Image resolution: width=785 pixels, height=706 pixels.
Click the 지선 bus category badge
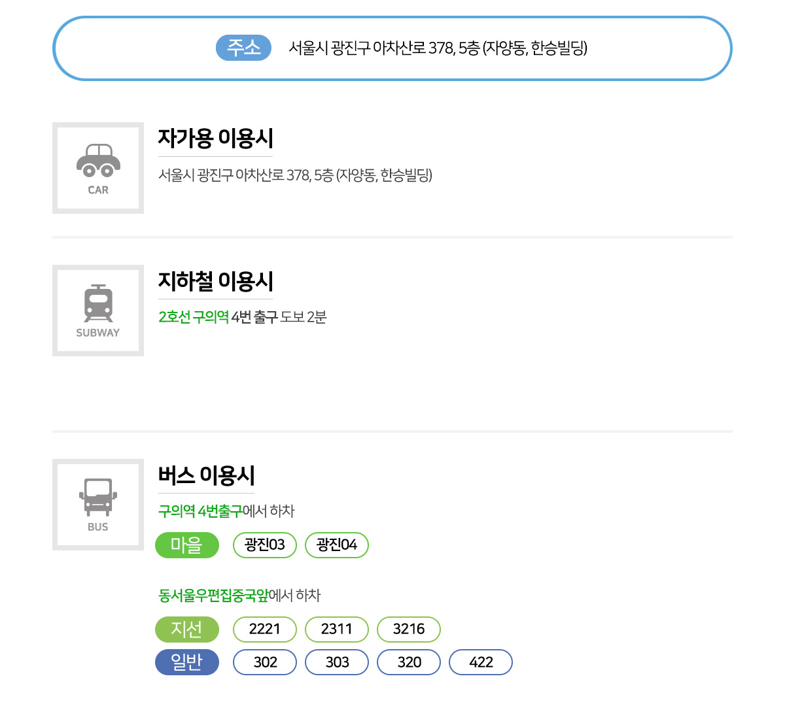[x=187, y=630]
